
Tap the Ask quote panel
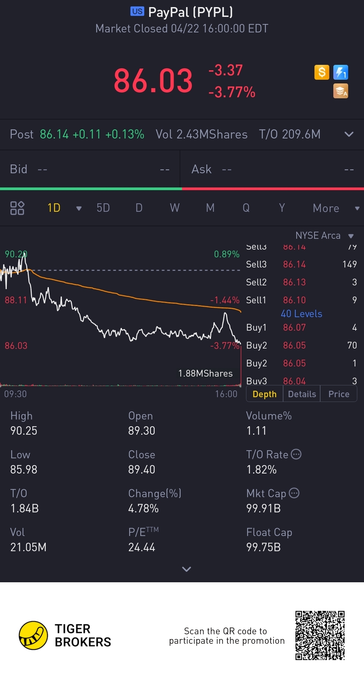pos(272,169)
